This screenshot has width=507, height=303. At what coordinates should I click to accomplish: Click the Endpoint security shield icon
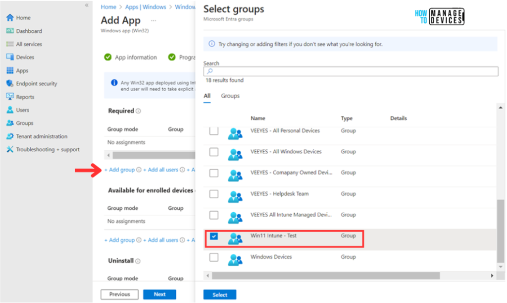point(10,83)
